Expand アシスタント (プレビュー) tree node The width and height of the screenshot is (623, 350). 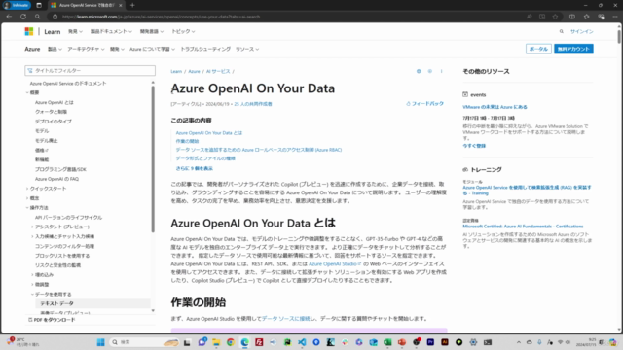pyautogui.click(x=32, y=227)
